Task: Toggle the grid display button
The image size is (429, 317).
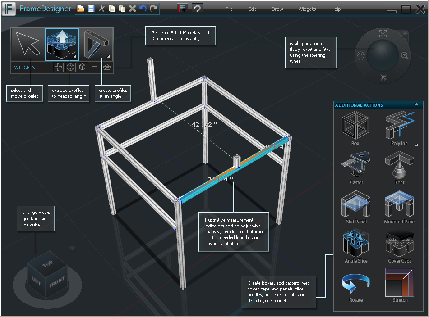Action: 182,9
